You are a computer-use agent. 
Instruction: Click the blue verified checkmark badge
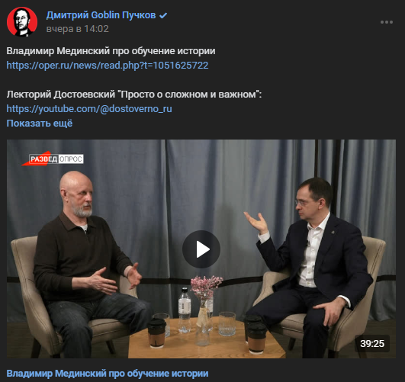click(163, 16)
